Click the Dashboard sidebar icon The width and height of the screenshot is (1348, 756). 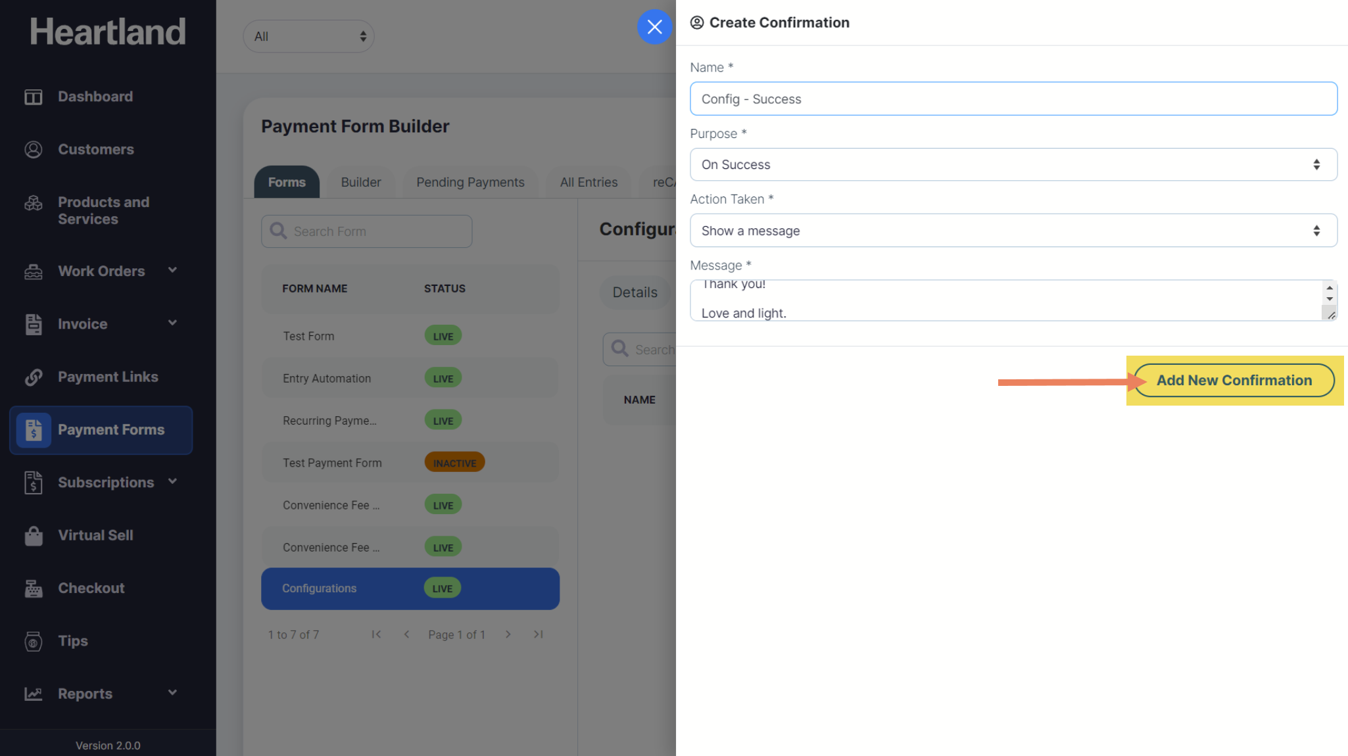pos(33,97)
